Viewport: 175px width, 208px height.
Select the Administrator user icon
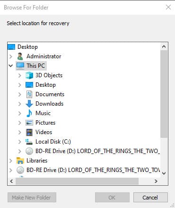tap(20, 56)
